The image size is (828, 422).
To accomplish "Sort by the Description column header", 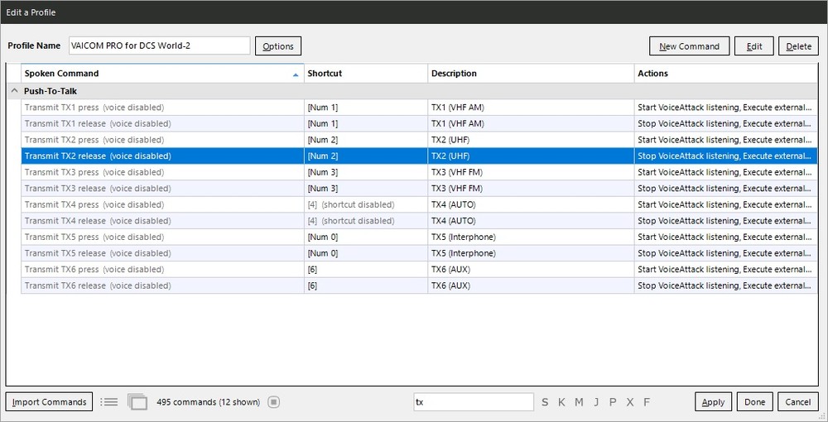I will point(531,74).
